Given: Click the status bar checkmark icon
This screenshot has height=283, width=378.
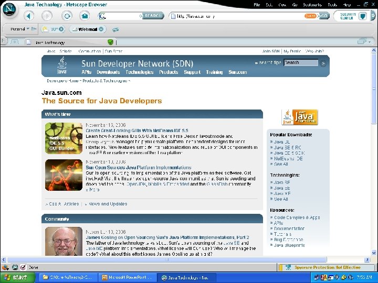Looking at the screenshot, I should [23, 267].
